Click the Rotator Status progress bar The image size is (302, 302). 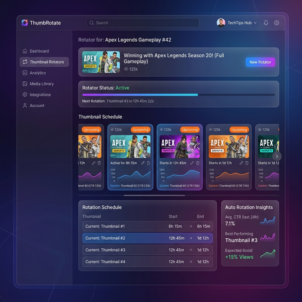[178, 95]
